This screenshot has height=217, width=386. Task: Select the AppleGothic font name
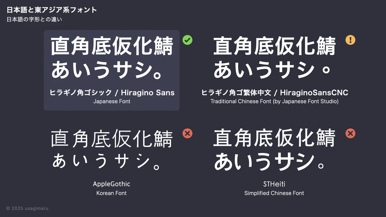(x=112, y=184)
